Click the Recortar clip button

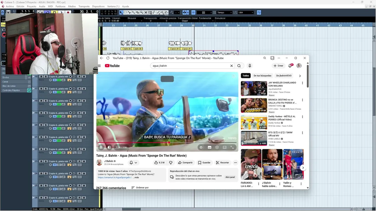pos(222,163)
